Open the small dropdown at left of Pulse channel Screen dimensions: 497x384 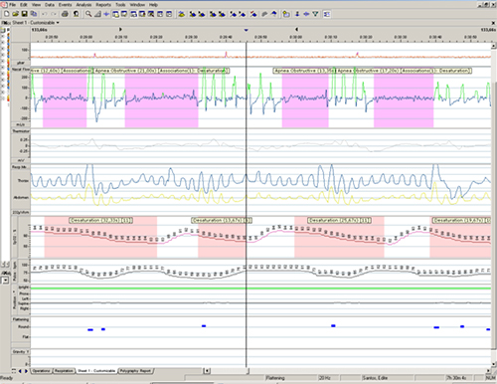tap(5, 281)
